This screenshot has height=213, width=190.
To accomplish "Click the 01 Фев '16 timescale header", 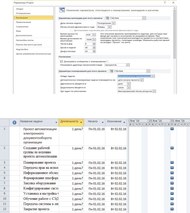I will (180, 121).
